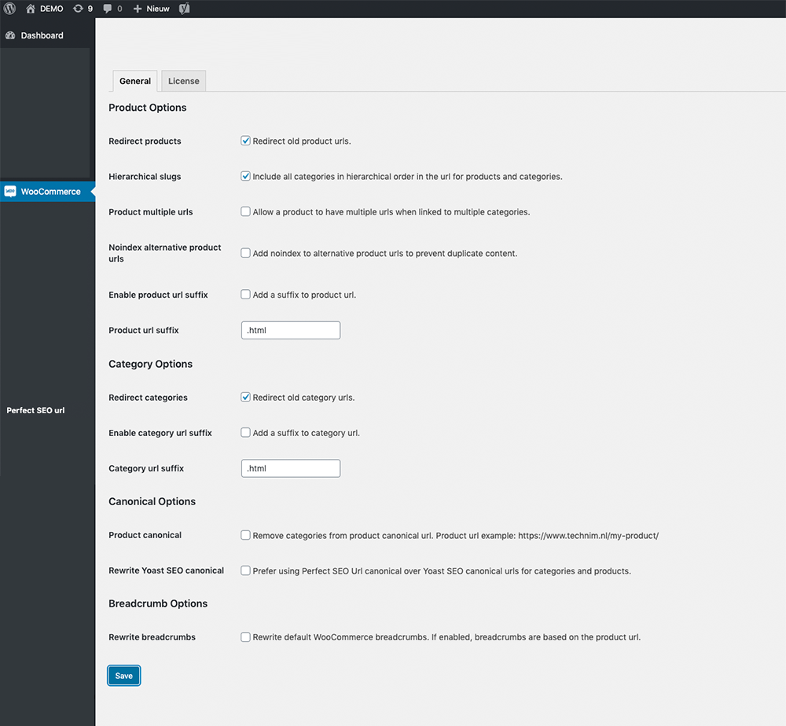Open the Yoast SEO toolbar icon
786x726 pixels.
[185, 9]
